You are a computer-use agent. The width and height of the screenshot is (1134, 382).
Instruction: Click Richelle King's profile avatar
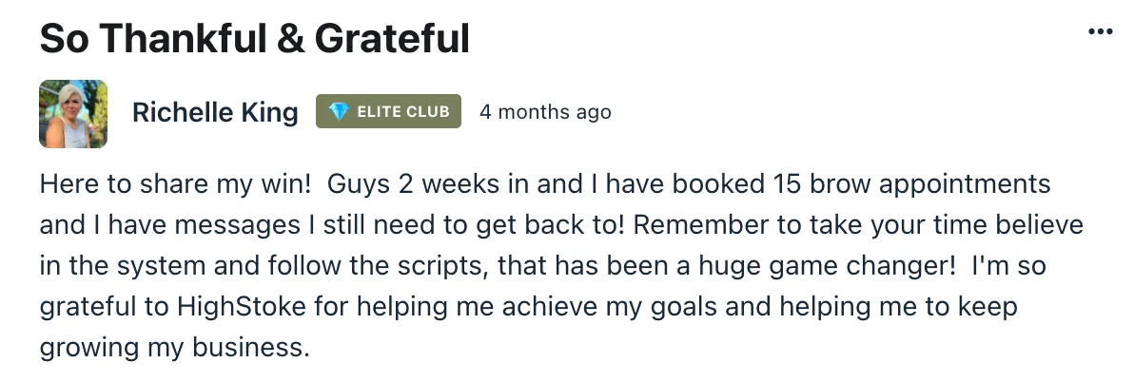pyautogui.click(x=73, y=113)
